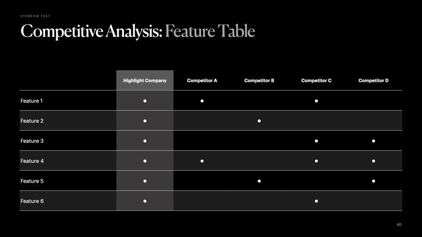
Task: Click the Feature 6 row label
Action: [x=32, y=201]
